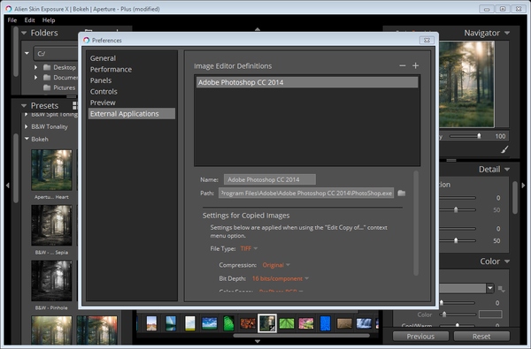
Task: Collapse the Folders panel header
Action: click(24, 33)
